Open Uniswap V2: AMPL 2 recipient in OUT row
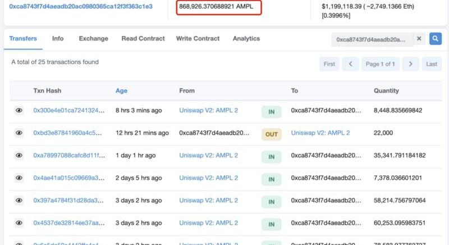The height and width of the screenshot is (245, 449). point(320,133)
